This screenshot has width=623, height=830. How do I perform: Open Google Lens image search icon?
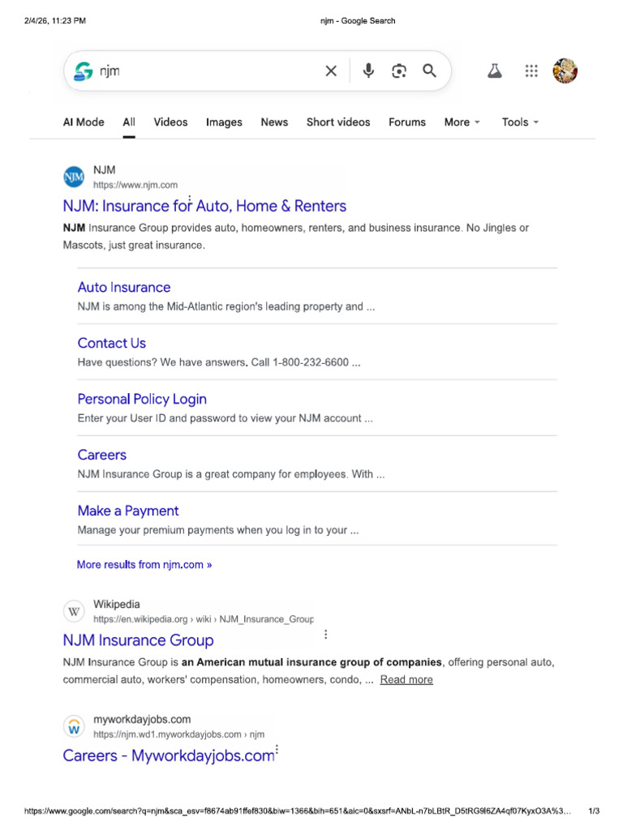[x=399, y=71]
